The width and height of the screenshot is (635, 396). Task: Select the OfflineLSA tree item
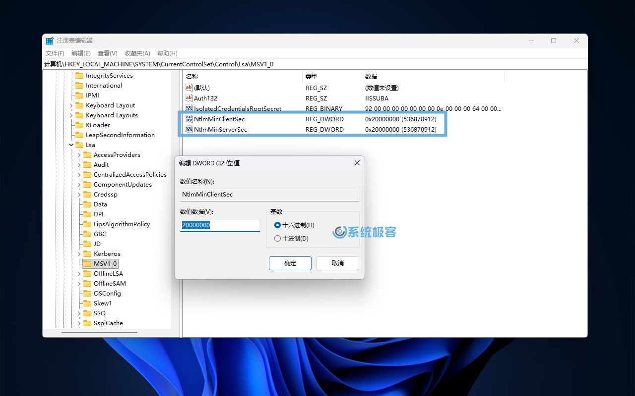108,274
